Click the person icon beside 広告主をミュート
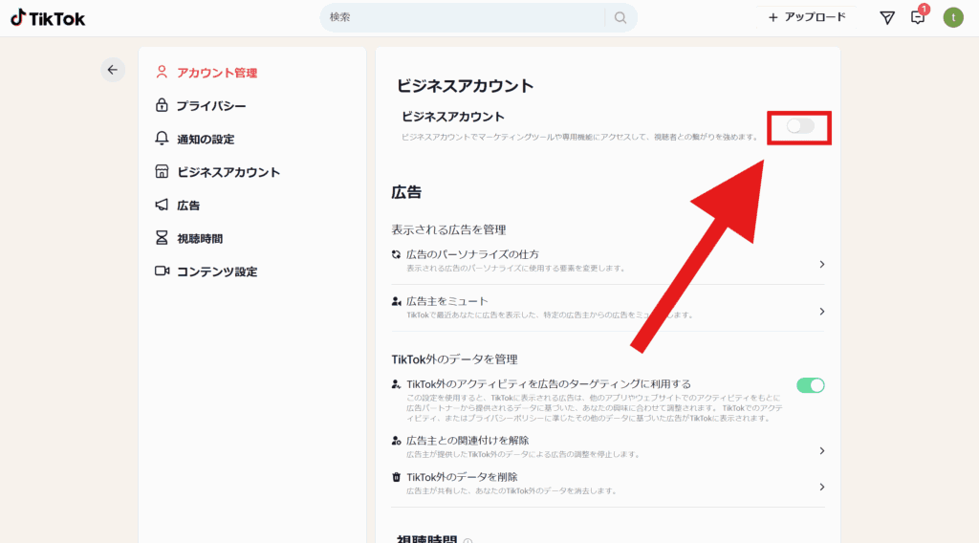979x543 pixels. click(396, 301)
